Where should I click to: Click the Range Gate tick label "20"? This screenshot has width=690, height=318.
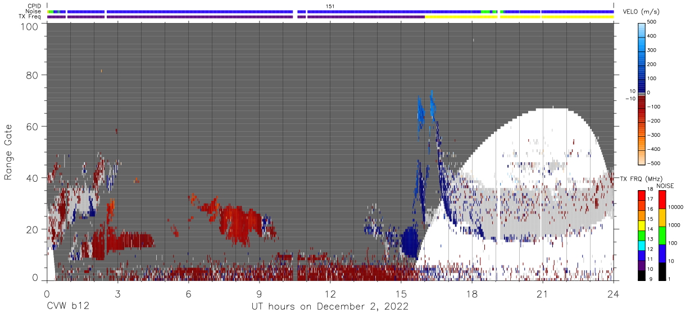[32, 229]
